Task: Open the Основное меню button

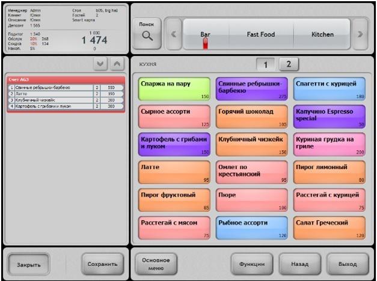Action: (x=156, y=264)
